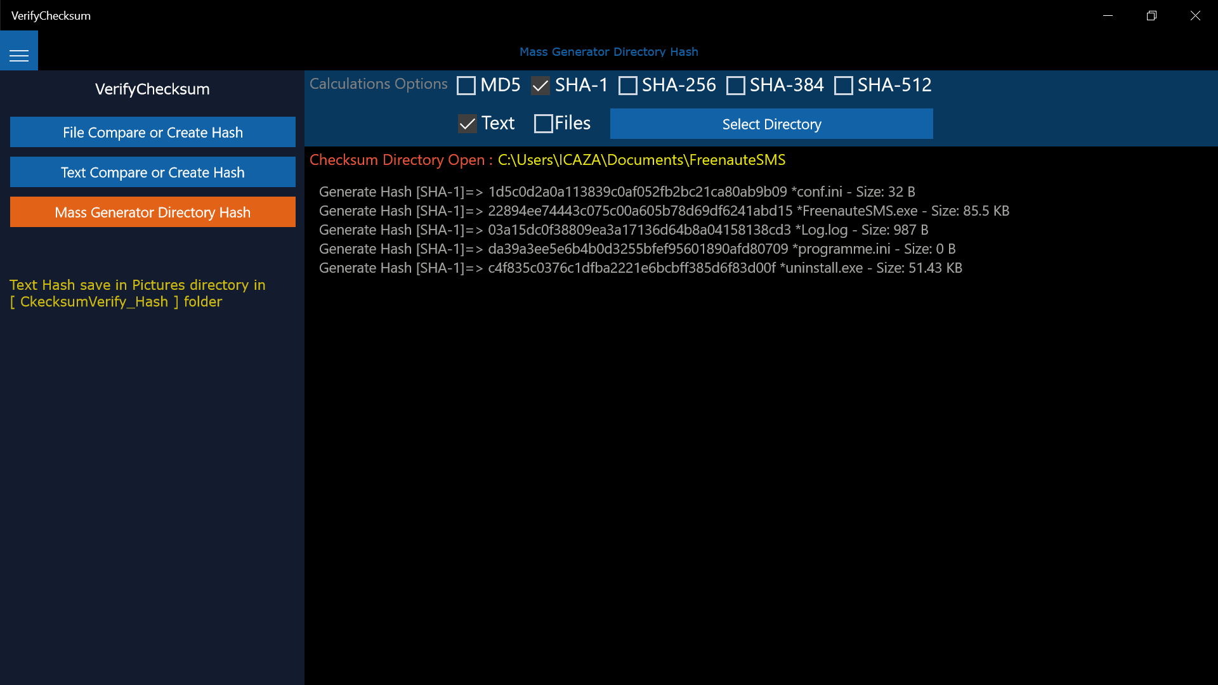Image resolution: width=1218 pixels, height=685 pixels.
Task: Enable SHA-512 hash option
Action: point(844,86)
